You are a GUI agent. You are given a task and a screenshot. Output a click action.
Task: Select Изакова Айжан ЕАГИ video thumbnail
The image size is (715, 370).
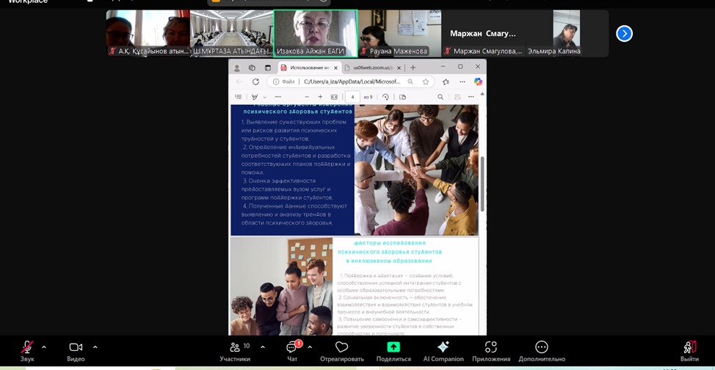316,33
